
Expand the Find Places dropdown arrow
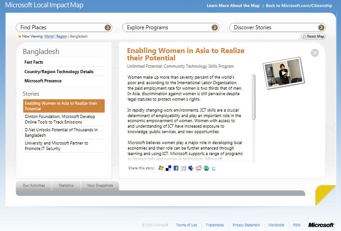[x=107, y=27]
